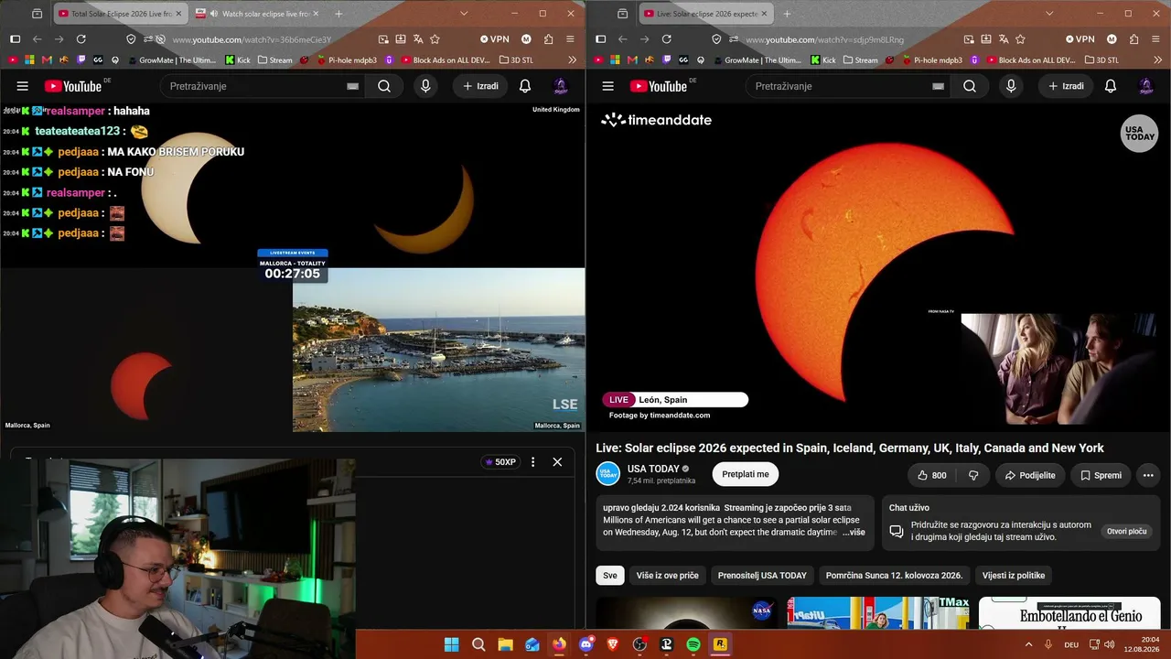Click 'Spremi' save button

click(1101, 475)
